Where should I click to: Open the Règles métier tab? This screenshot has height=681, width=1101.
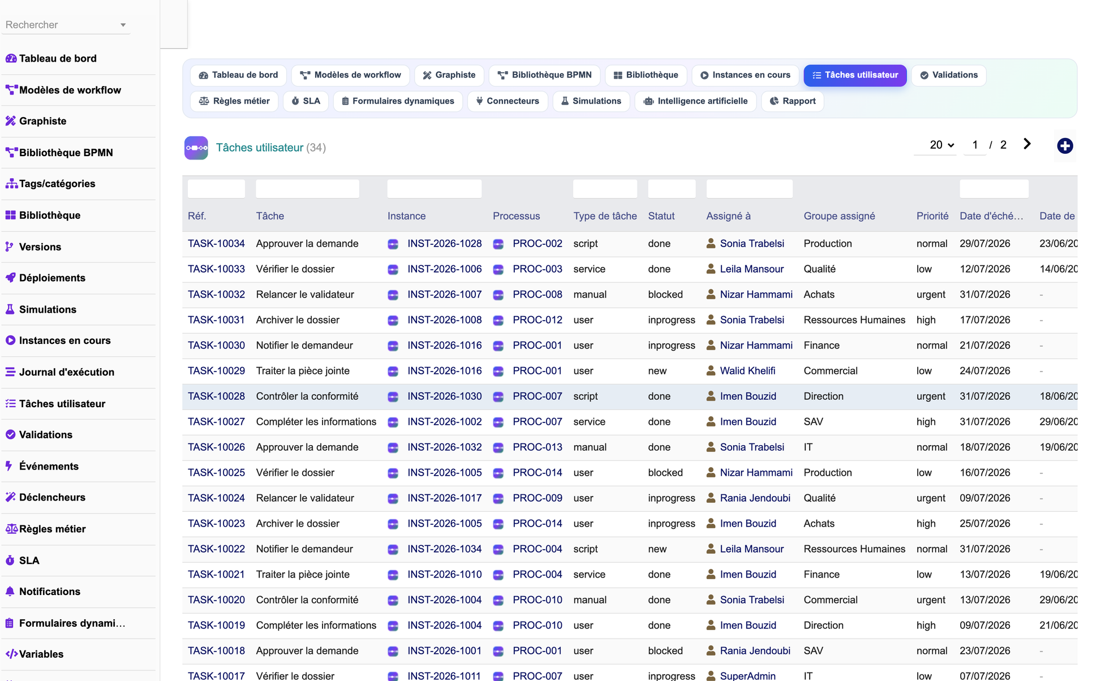[x=234, y=101]
